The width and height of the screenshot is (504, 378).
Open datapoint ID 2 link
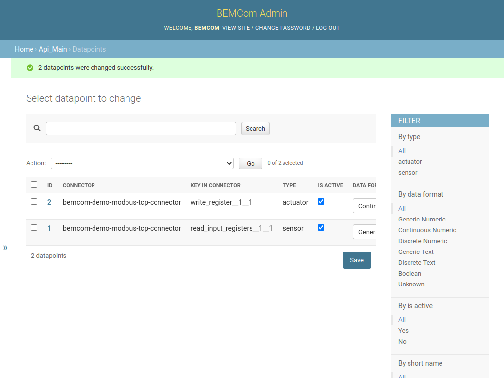pyautogui.click(x=49, y=202)
